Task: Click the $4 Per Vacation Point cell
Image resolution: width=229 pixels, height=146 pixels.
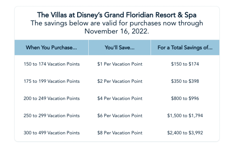Action: [x=120, y=98]
